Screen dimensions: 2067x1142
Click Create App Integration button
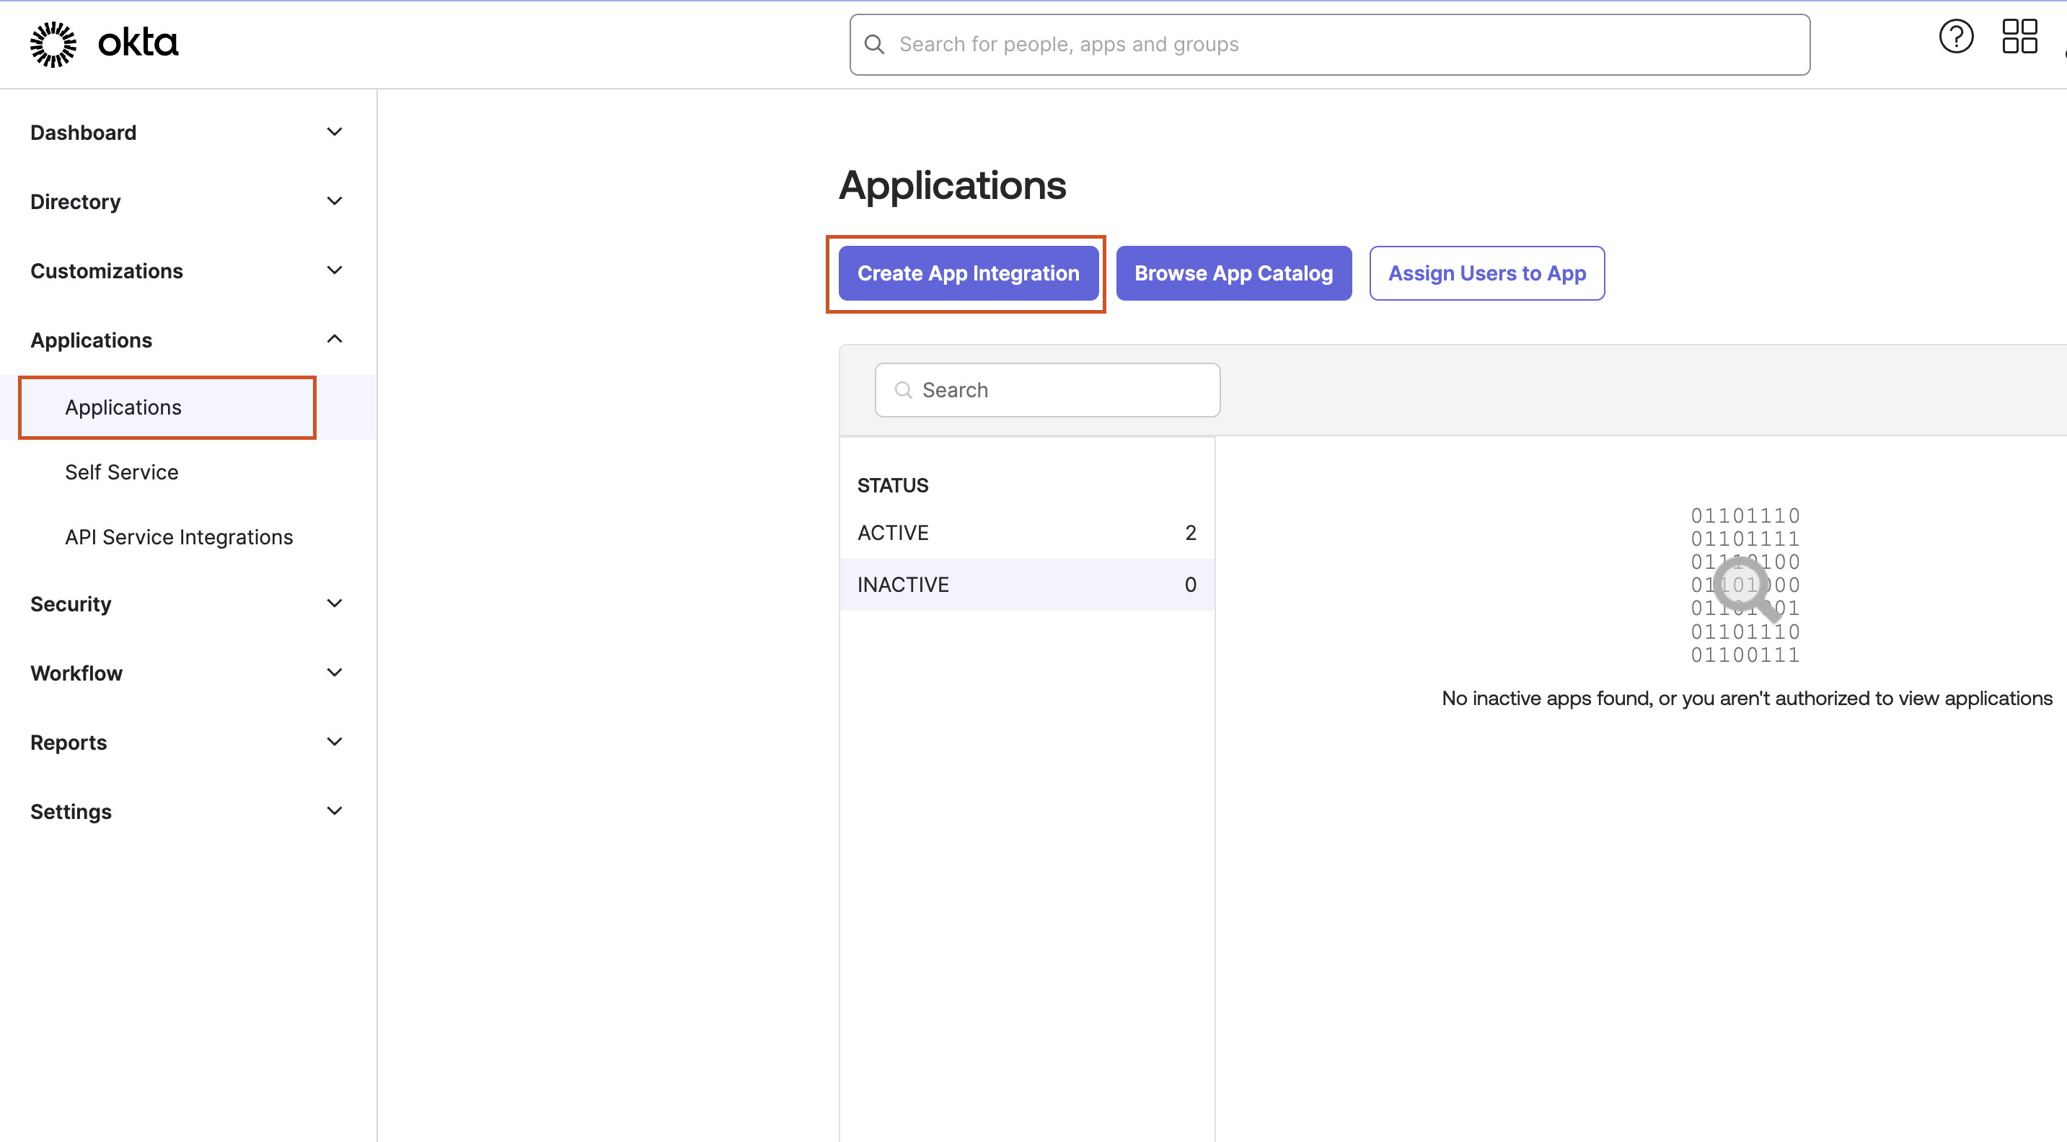pos(968,273)
